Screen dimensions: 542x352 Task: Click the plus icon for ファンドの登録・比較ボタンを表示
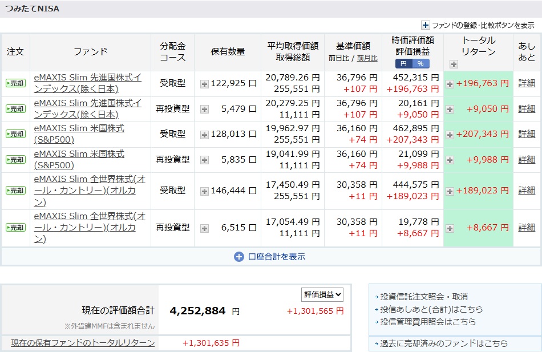pyautogui.click(x=425, y=25)
